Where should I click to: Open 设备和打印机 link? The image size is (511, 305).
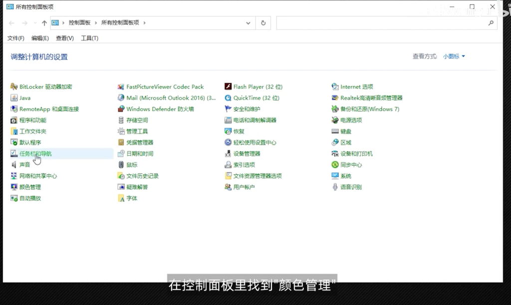coord(356,153)
